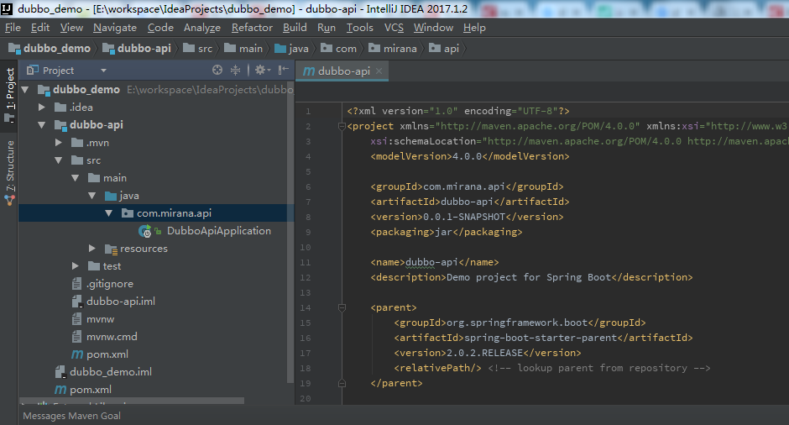Collapse the main folder

[75, 178]
